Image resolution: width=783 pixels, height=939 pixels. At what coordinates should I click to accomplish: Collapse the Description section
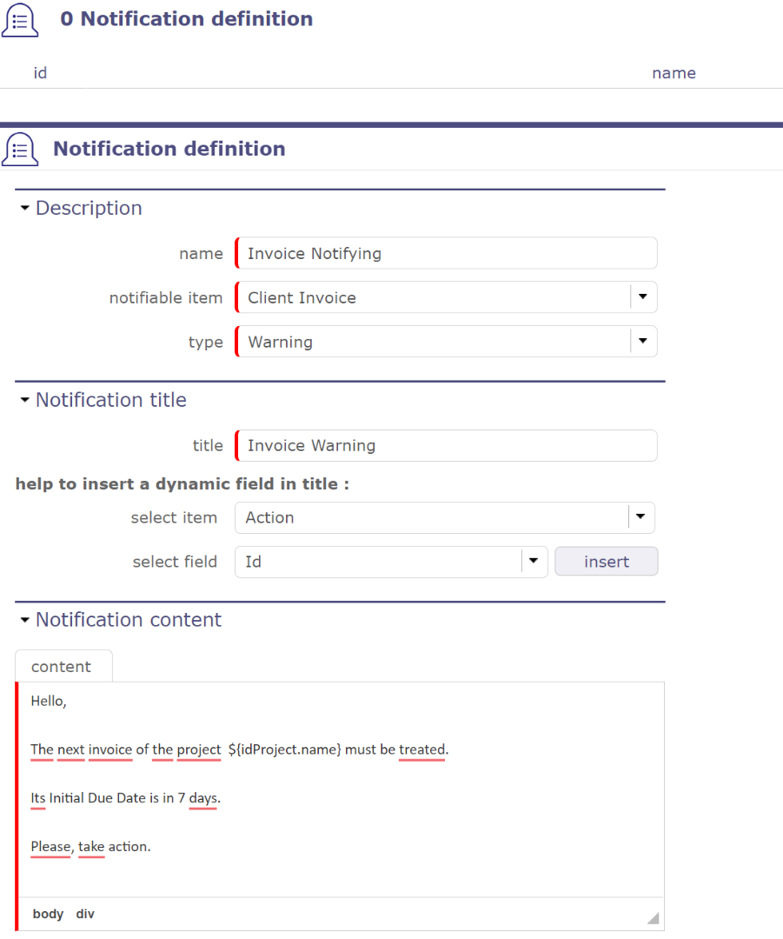26,209
